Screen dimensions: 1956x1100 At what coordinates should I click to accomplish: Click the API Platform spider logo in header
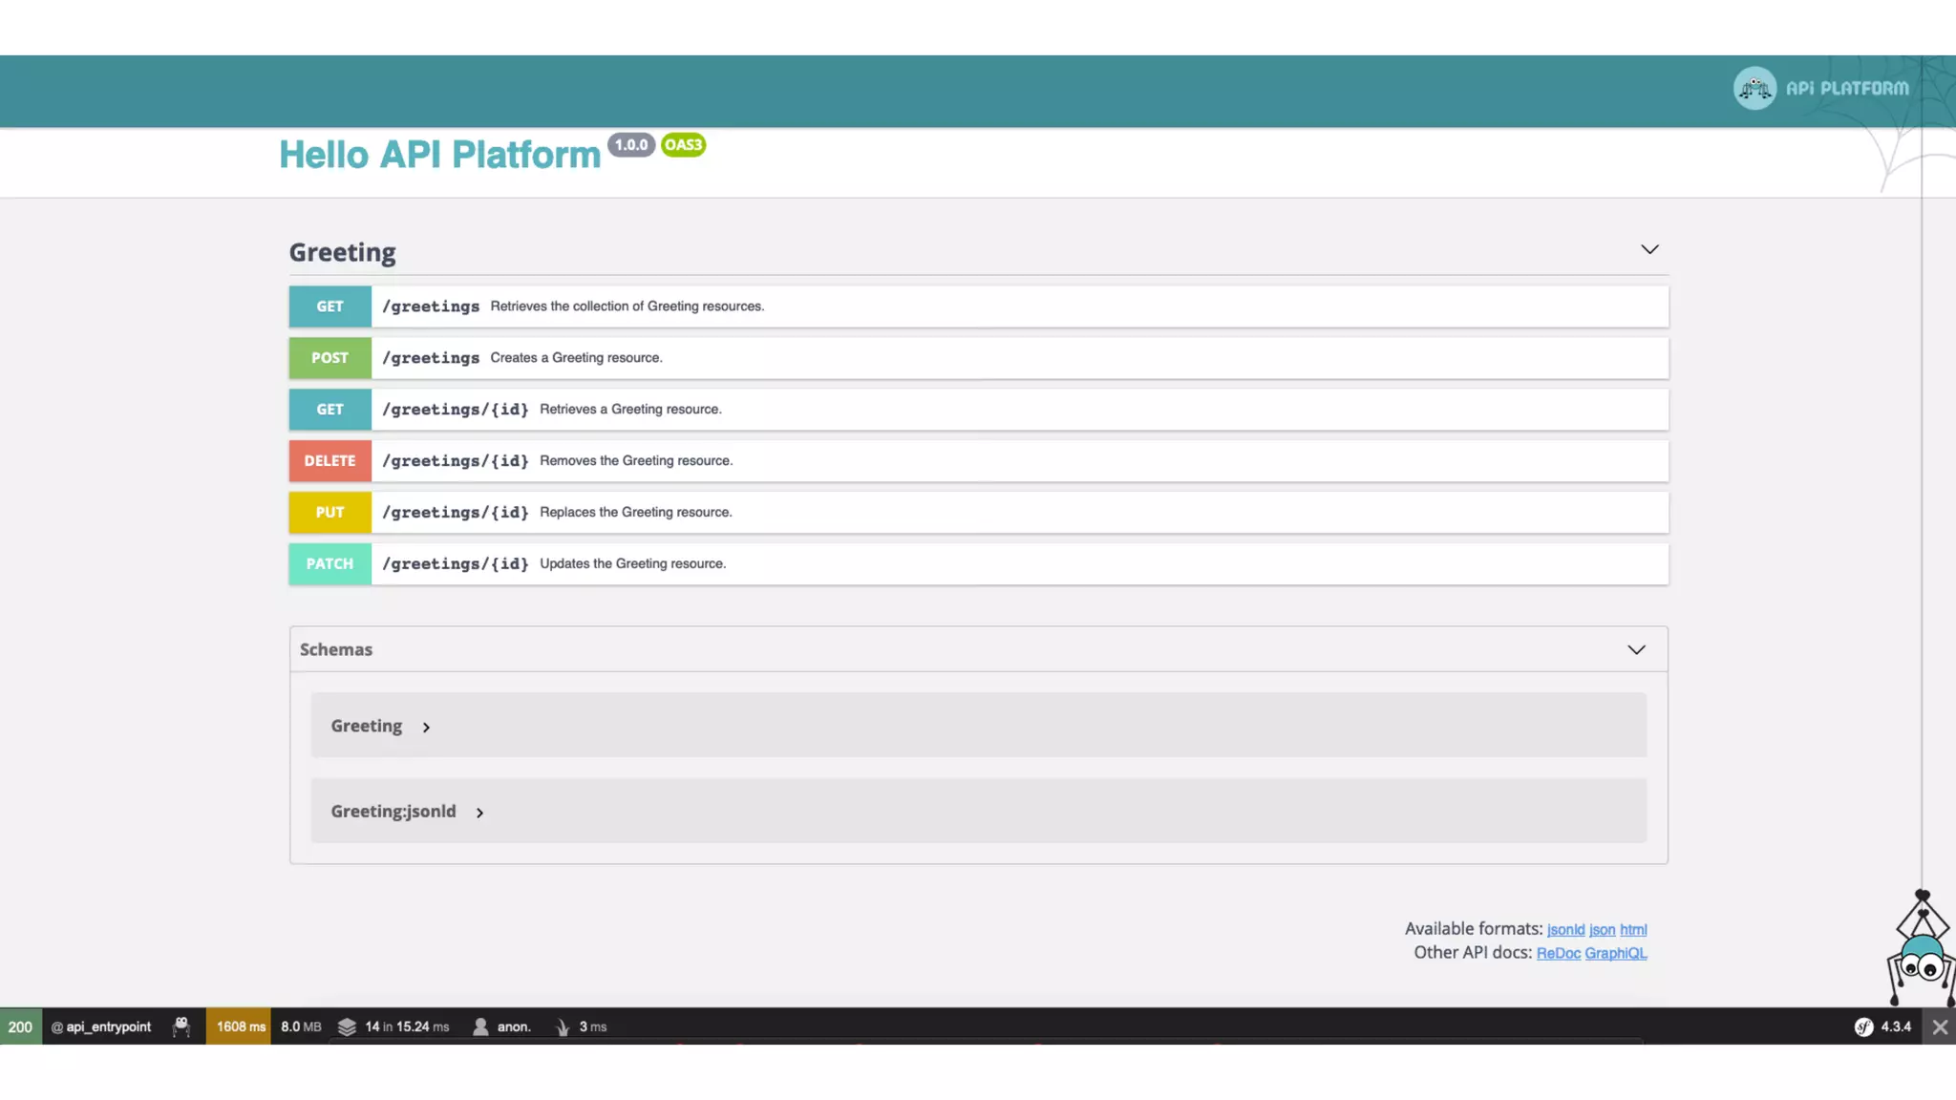coord(1754,89)
